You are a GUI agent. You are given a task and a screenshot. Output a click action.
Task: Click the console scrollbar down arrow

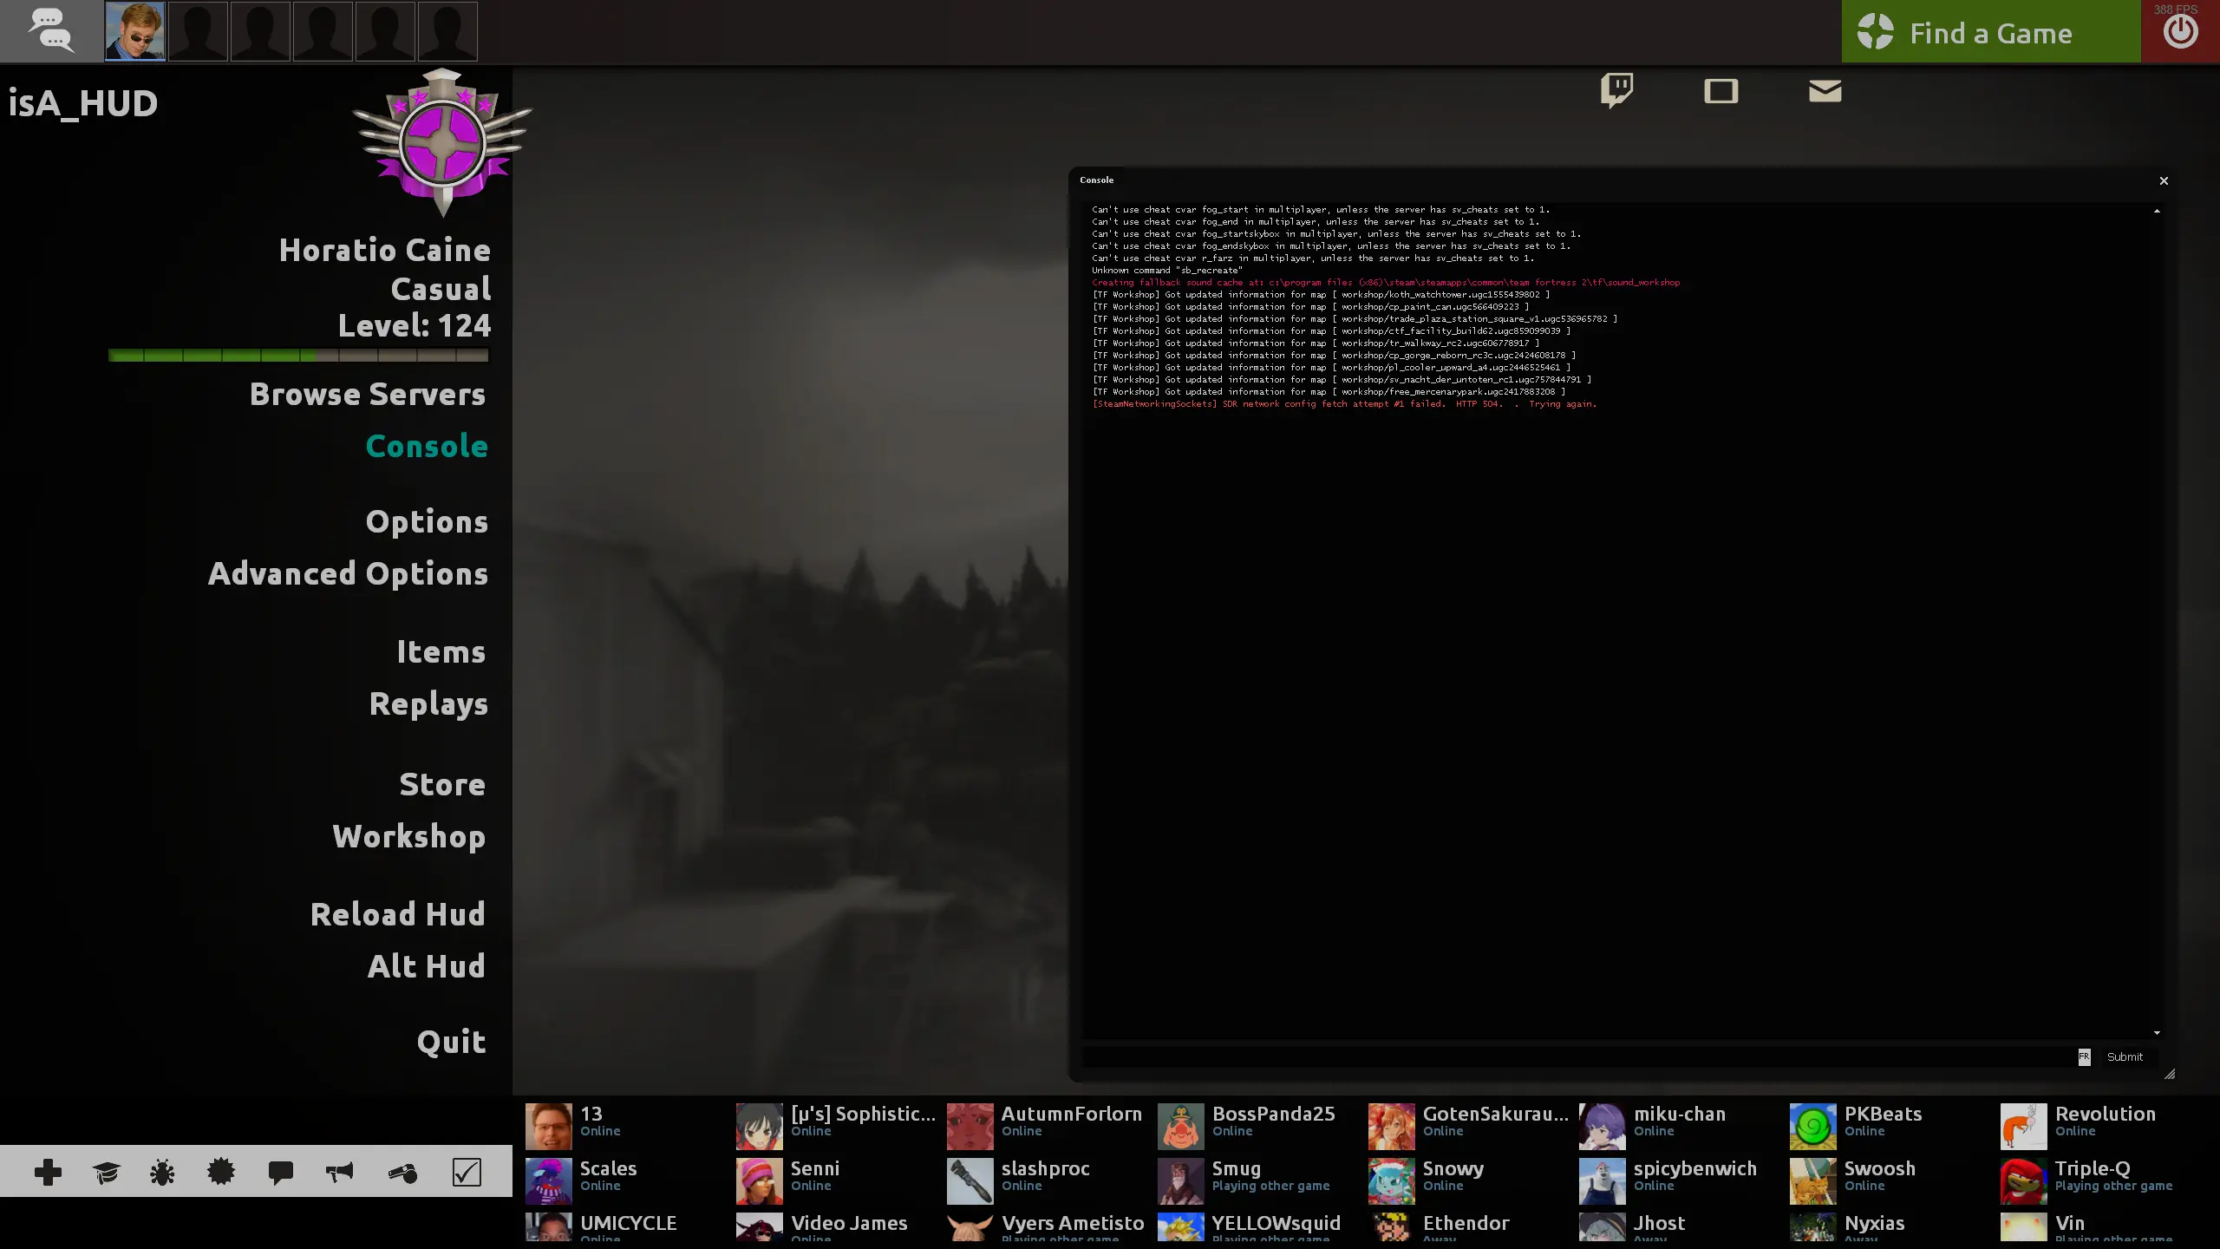[2157, 1033]
